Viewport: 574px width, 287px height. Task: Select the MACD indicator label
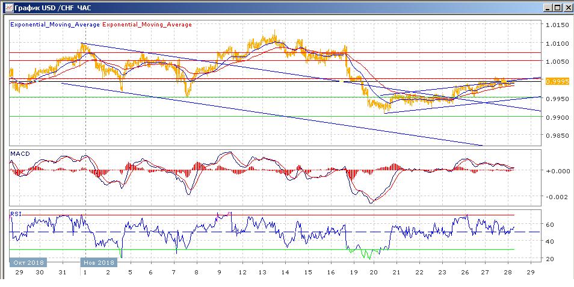tap(20, 154)
